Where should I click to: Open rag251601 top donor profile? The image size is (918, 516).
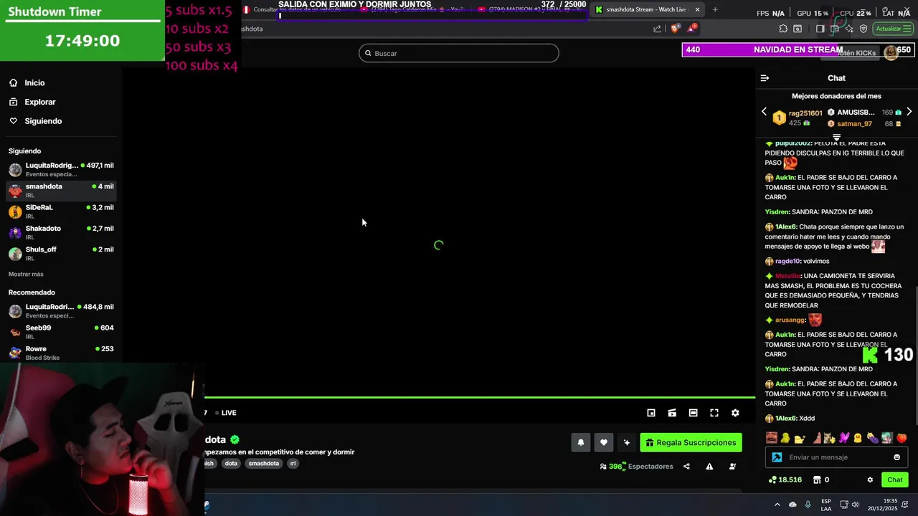coord(805,113)
